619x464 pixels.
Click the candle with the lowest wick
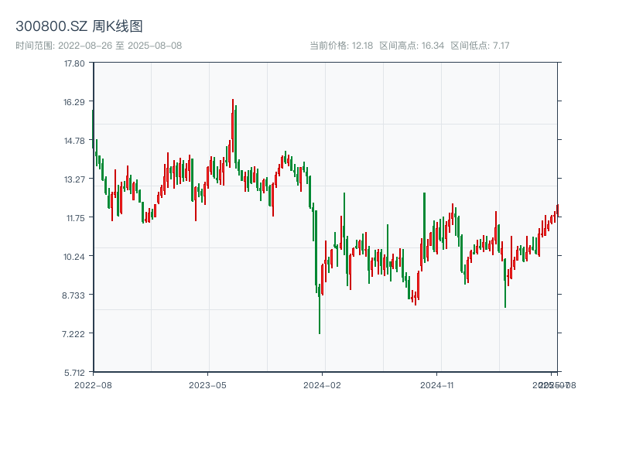coord(320,309)
